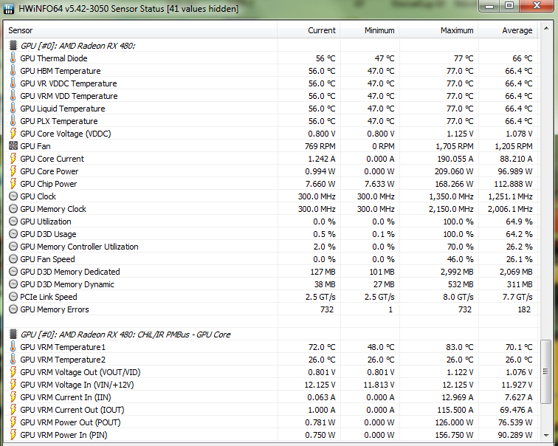Click the 115.500 A maximum VRM current out value
The image size is (558, 446).
[455, 410]
